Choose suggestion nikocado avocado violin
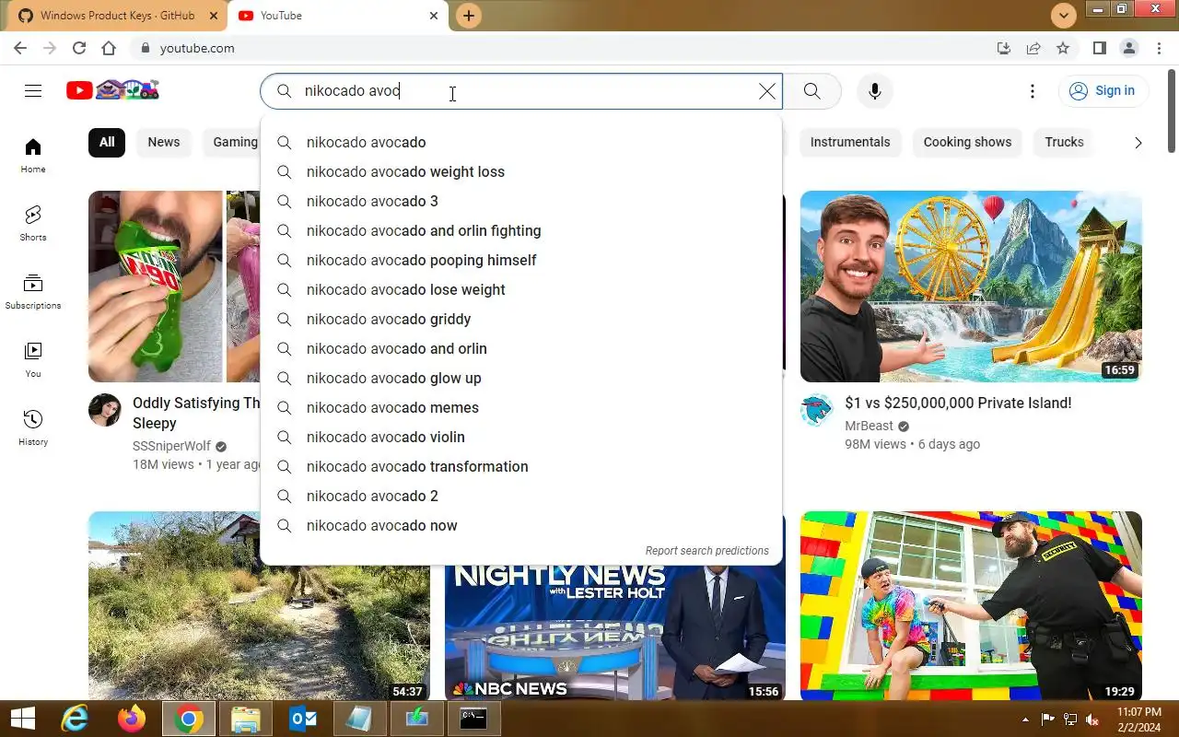 521,437
